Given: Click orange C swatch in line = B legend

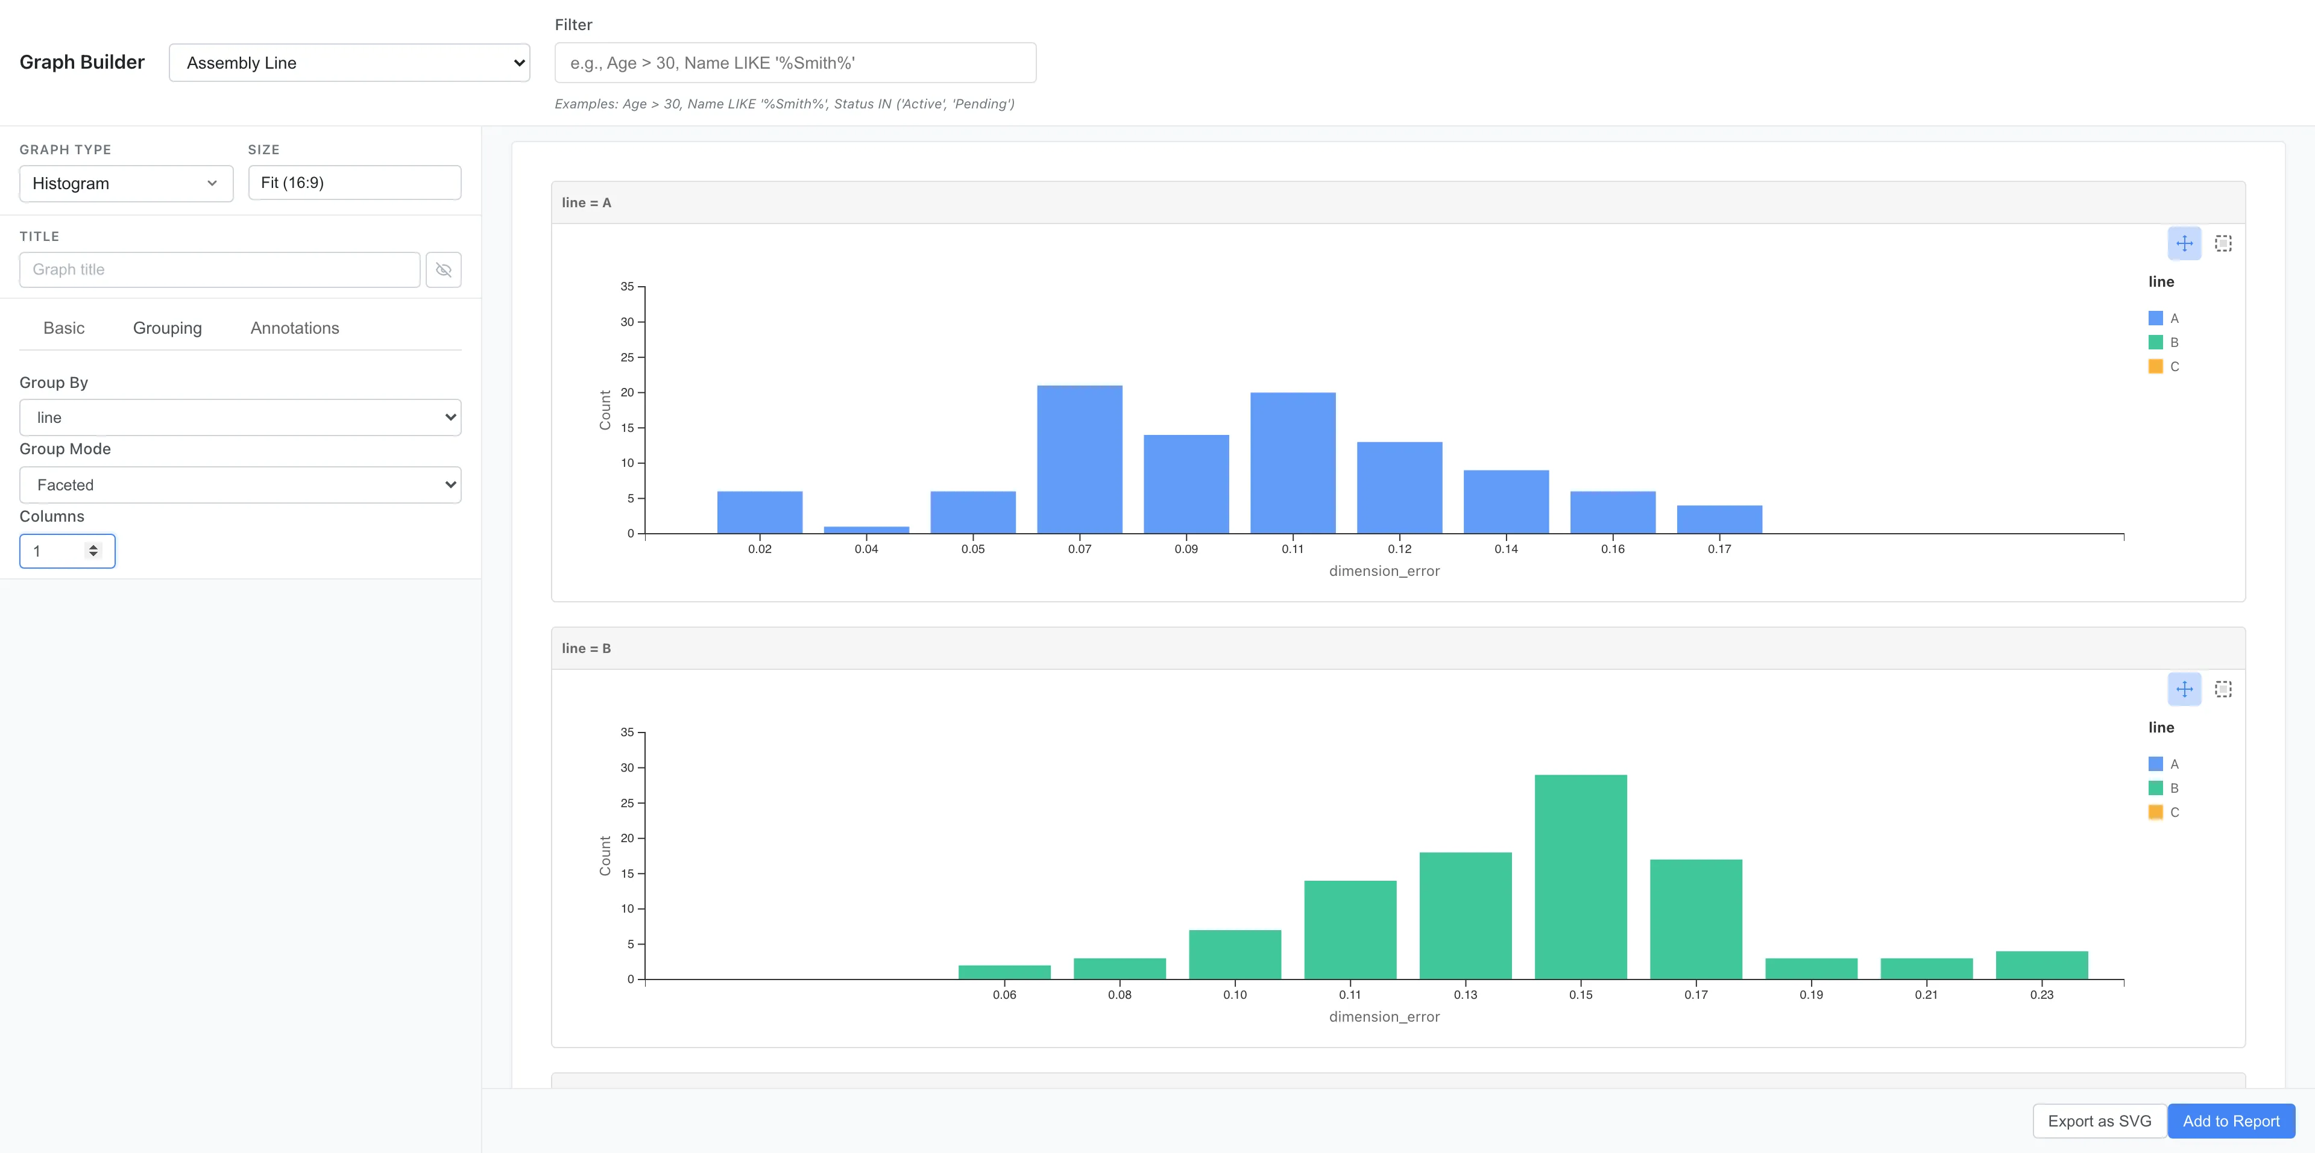Looking at the screenshot, I should point(2155,813).
